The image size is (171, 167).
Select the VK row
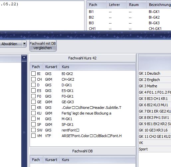(155, 143)
